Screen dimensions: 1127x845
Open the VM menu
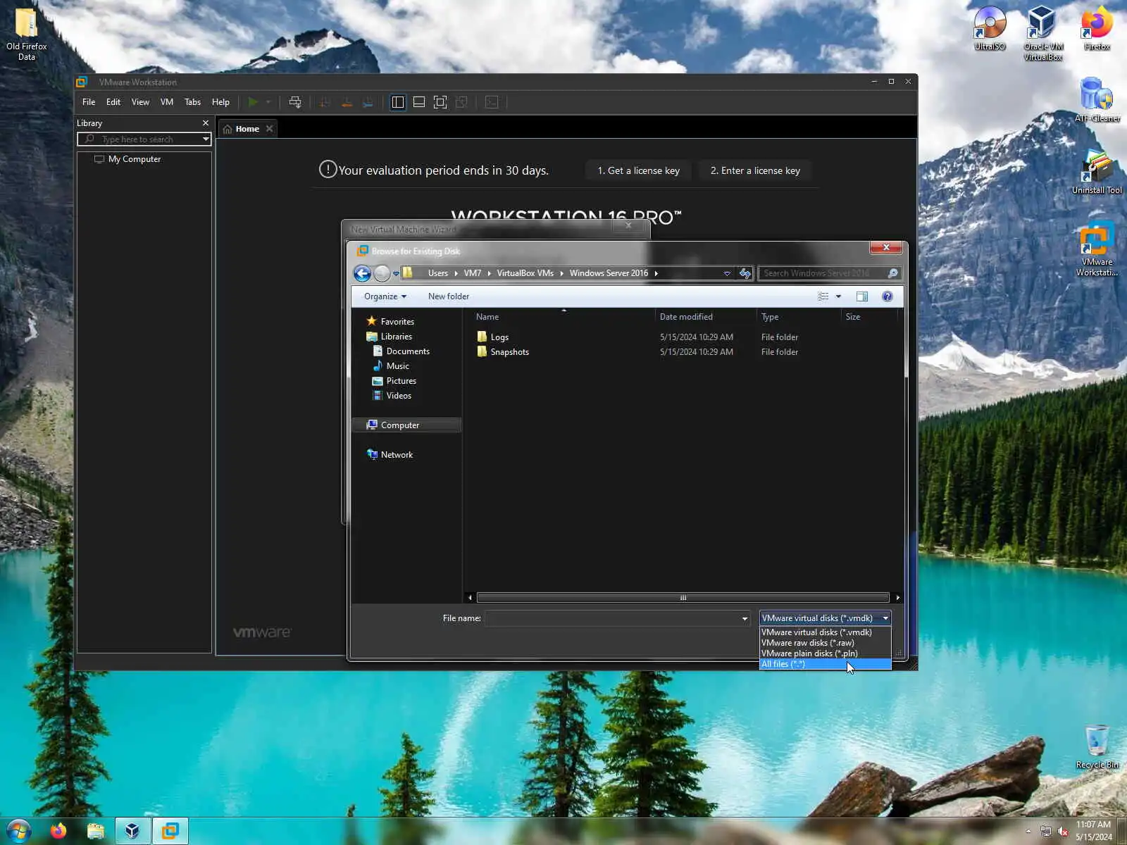point(166,102)
